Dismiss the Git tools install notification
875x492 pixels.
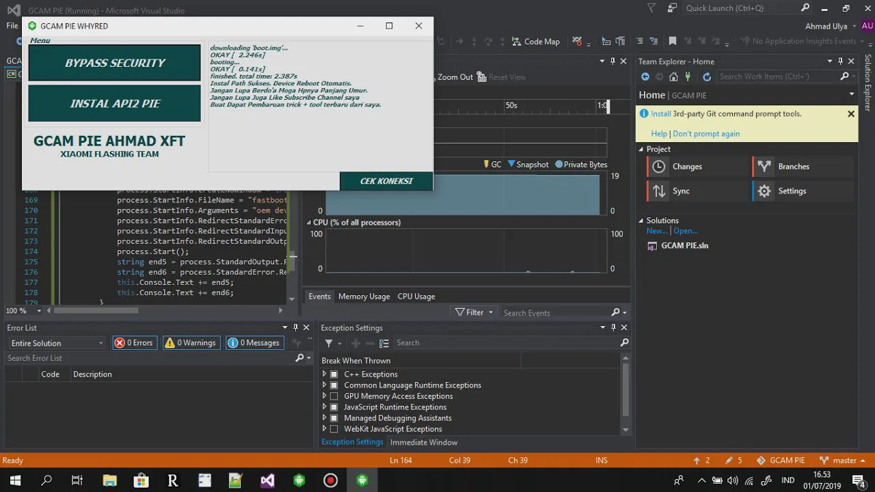click(851, 114)
